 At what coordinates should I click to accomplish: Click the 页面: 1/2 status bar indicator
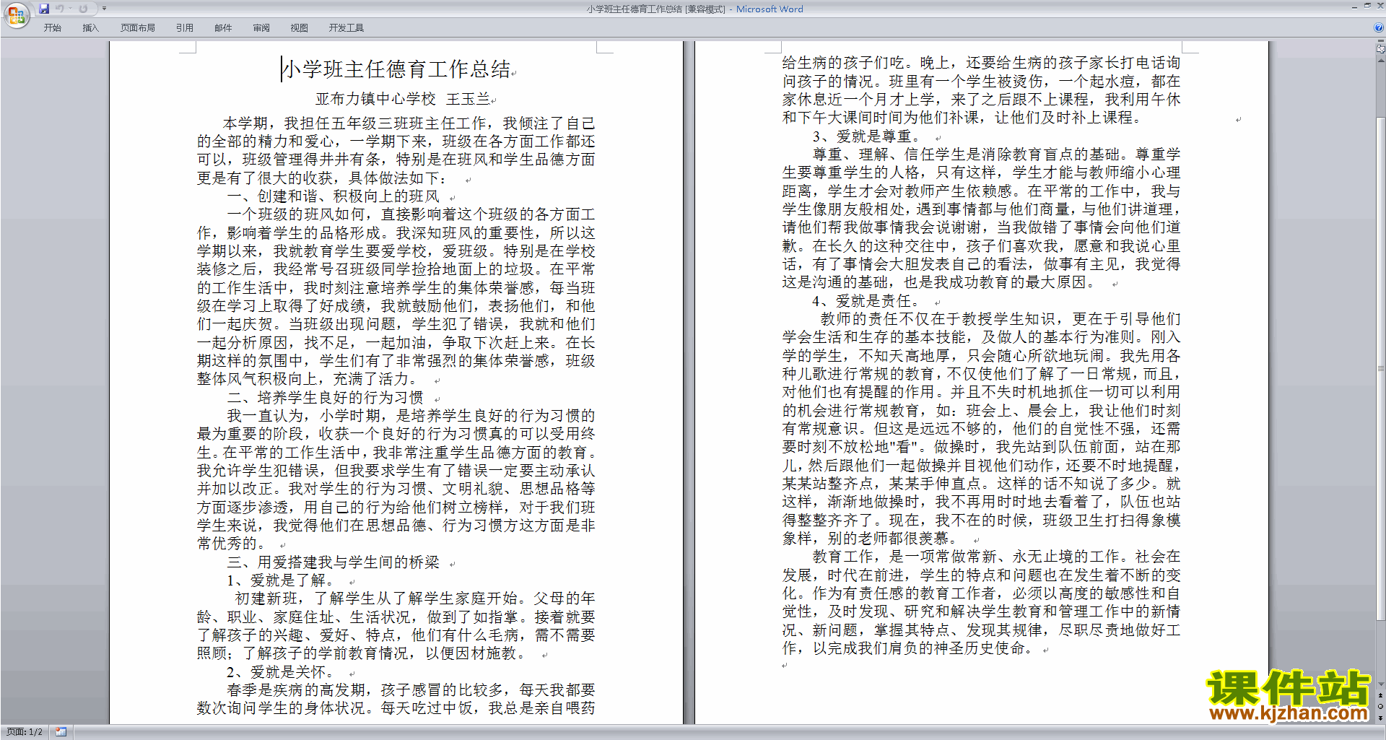click(25, 732)
